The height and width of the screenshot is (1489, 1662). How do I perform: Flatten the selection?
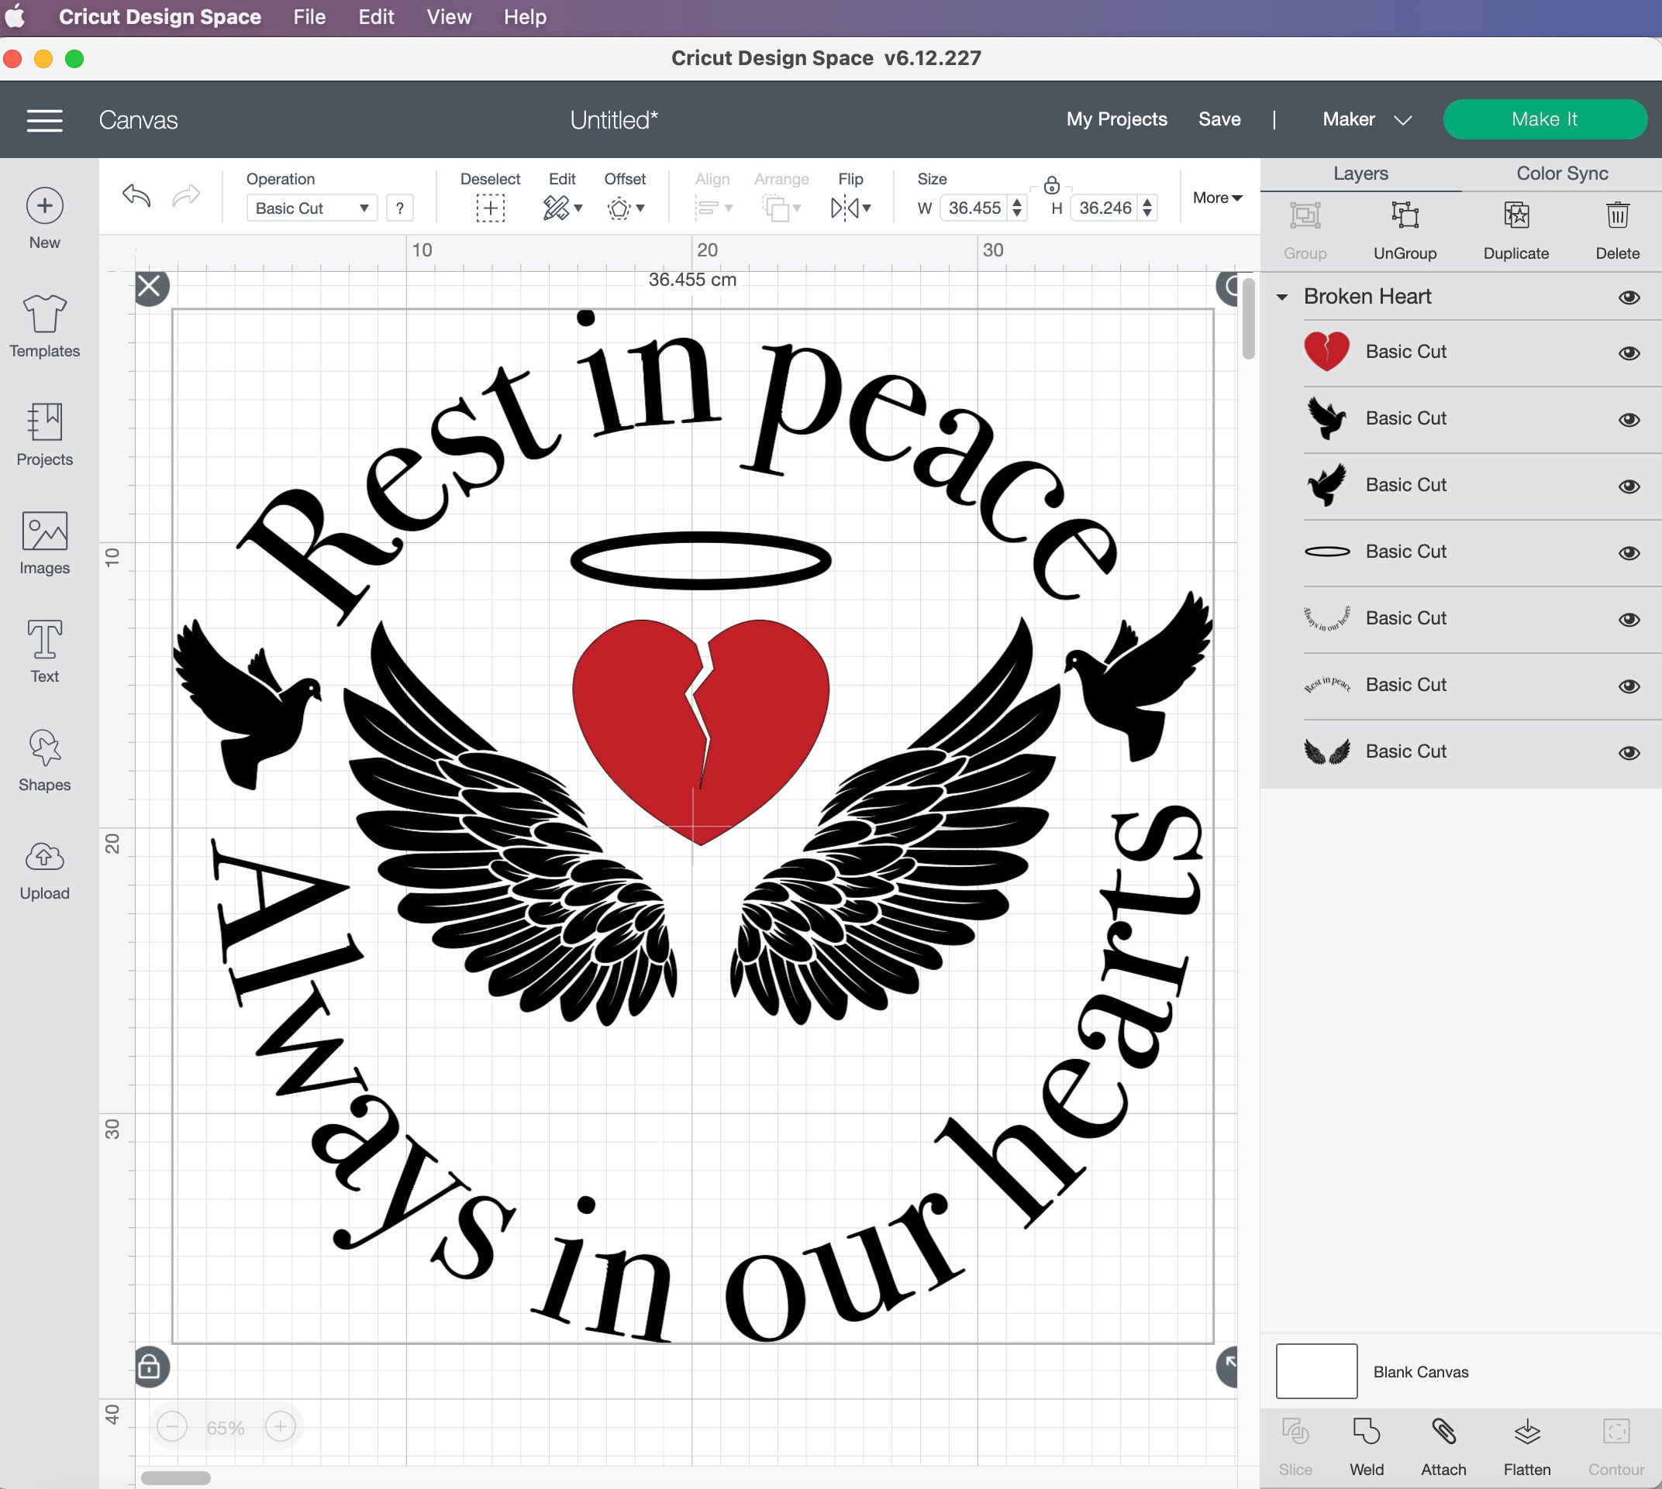coord(1528,1436)
